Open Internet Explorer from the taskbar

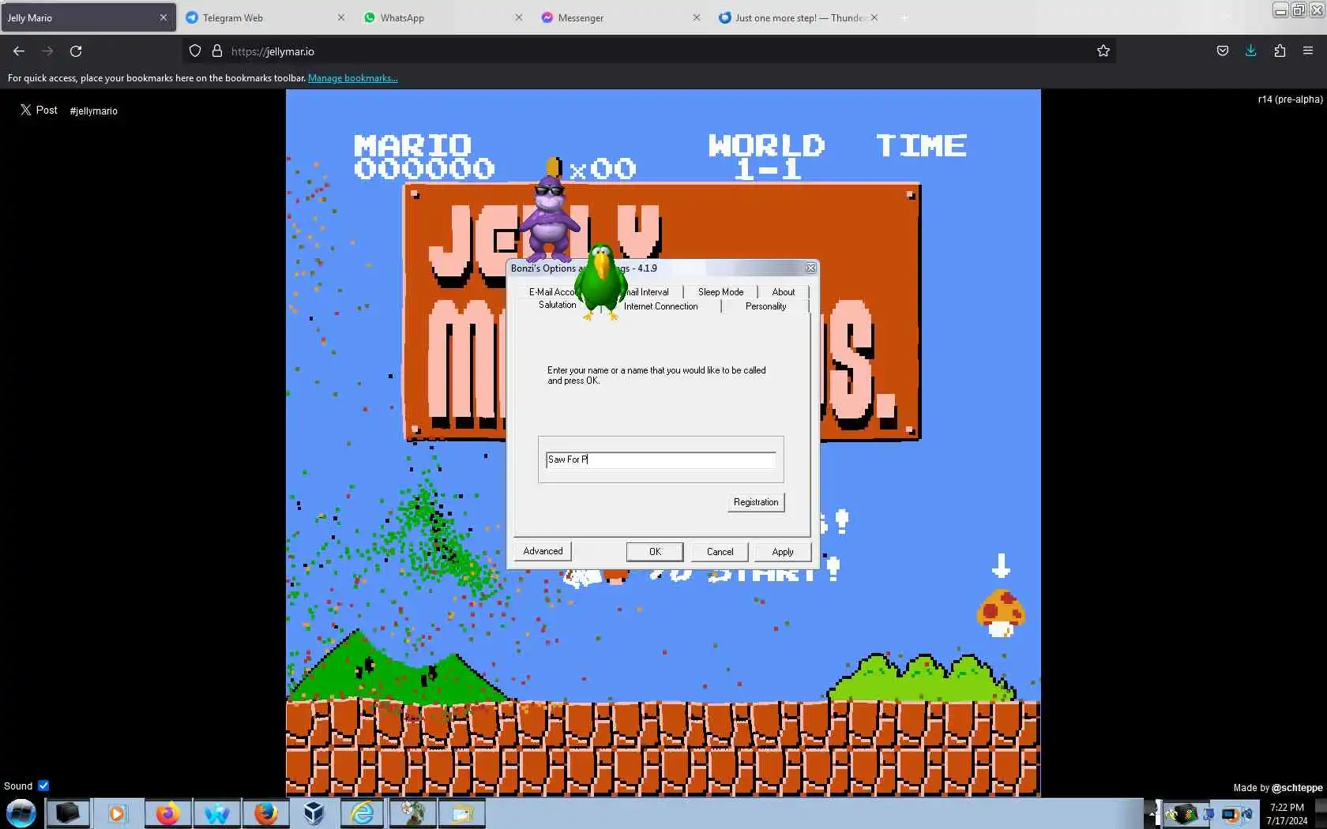[x=363, y=813]
